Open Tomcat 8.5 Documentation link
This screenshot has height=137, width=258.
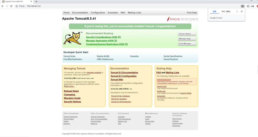(x=124, y=73)
